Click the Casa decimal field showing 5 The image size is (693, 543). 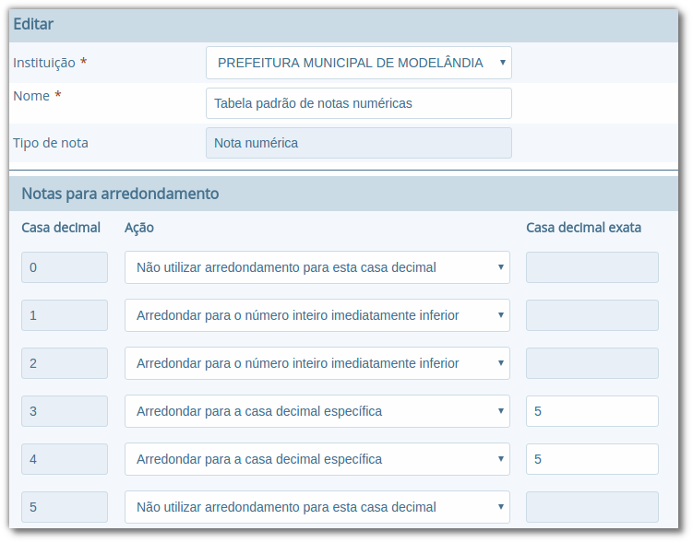pyautogui.click(x=65, y=507)
